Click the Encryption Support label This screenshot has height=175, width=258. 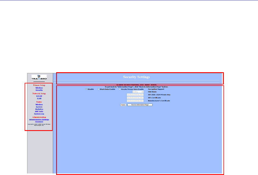(156, 89)
